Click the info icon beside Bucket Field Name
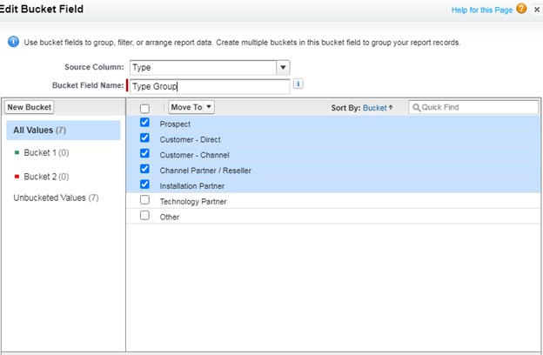 coord(298,84)
